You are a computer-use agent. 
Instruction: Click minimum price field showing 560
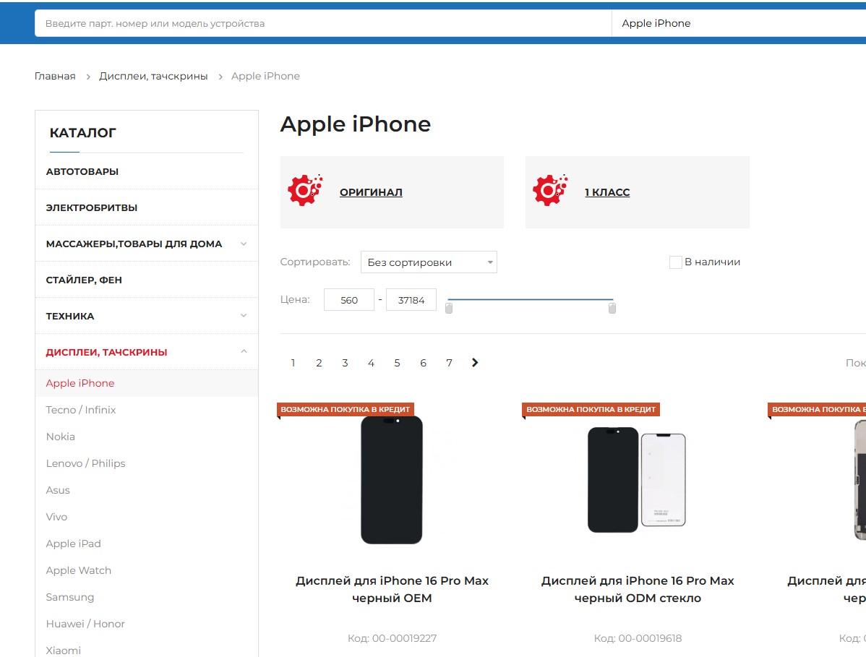pos(349,300)
